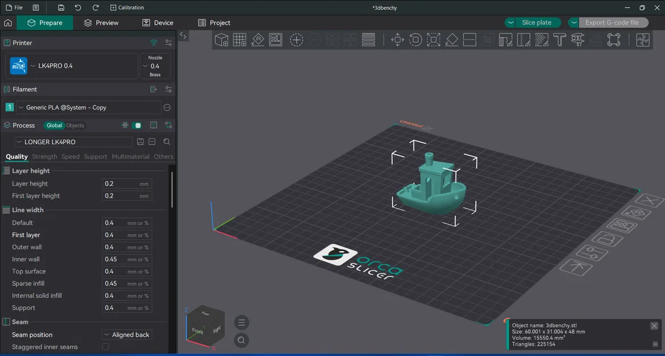Open the Seam position dropdown
Image resolution: width=665 pixels, height=356 pixels.
[126, 334]
